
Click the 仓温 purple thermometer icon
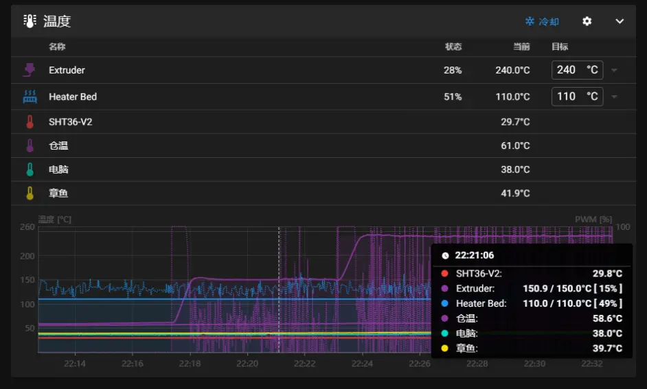[30, 145]
